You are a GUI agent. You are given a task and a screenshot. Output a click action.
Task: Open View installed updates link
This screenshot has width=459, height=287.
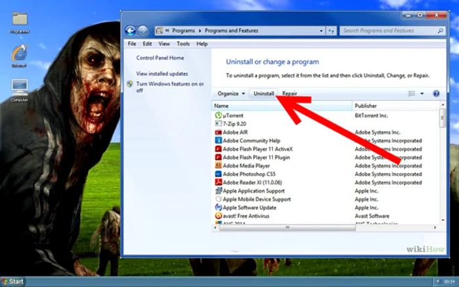point(162,73)
